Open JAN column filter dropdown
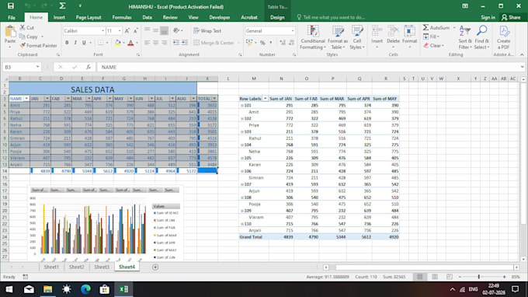The image size is (528, 297). 47,99
